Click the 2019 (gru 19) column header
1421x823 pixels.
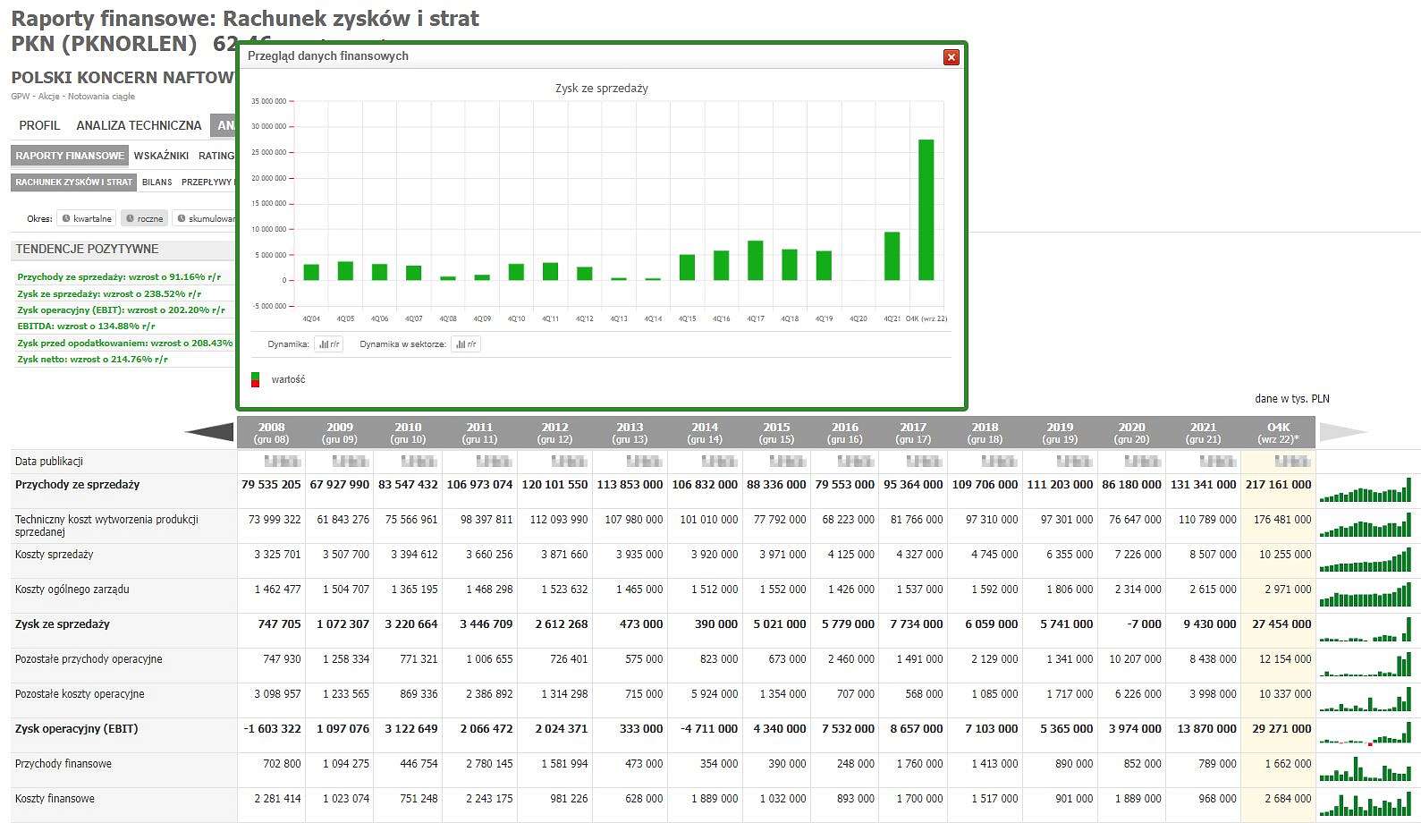click(1060, 433)
